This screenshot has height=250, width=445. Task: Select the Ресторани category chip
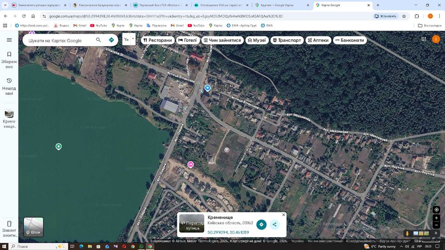click(x=158, y=40)
